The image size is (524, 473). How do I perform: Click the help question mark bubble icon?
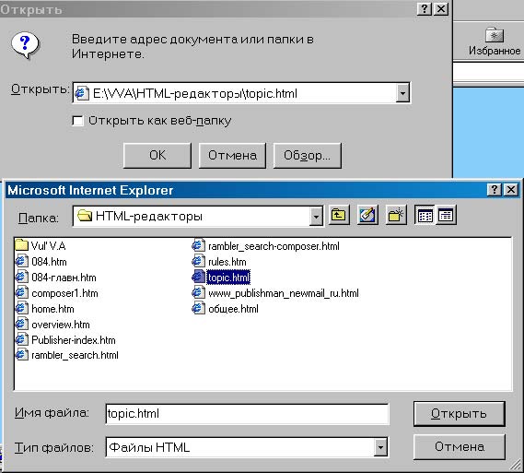(25, 45)
